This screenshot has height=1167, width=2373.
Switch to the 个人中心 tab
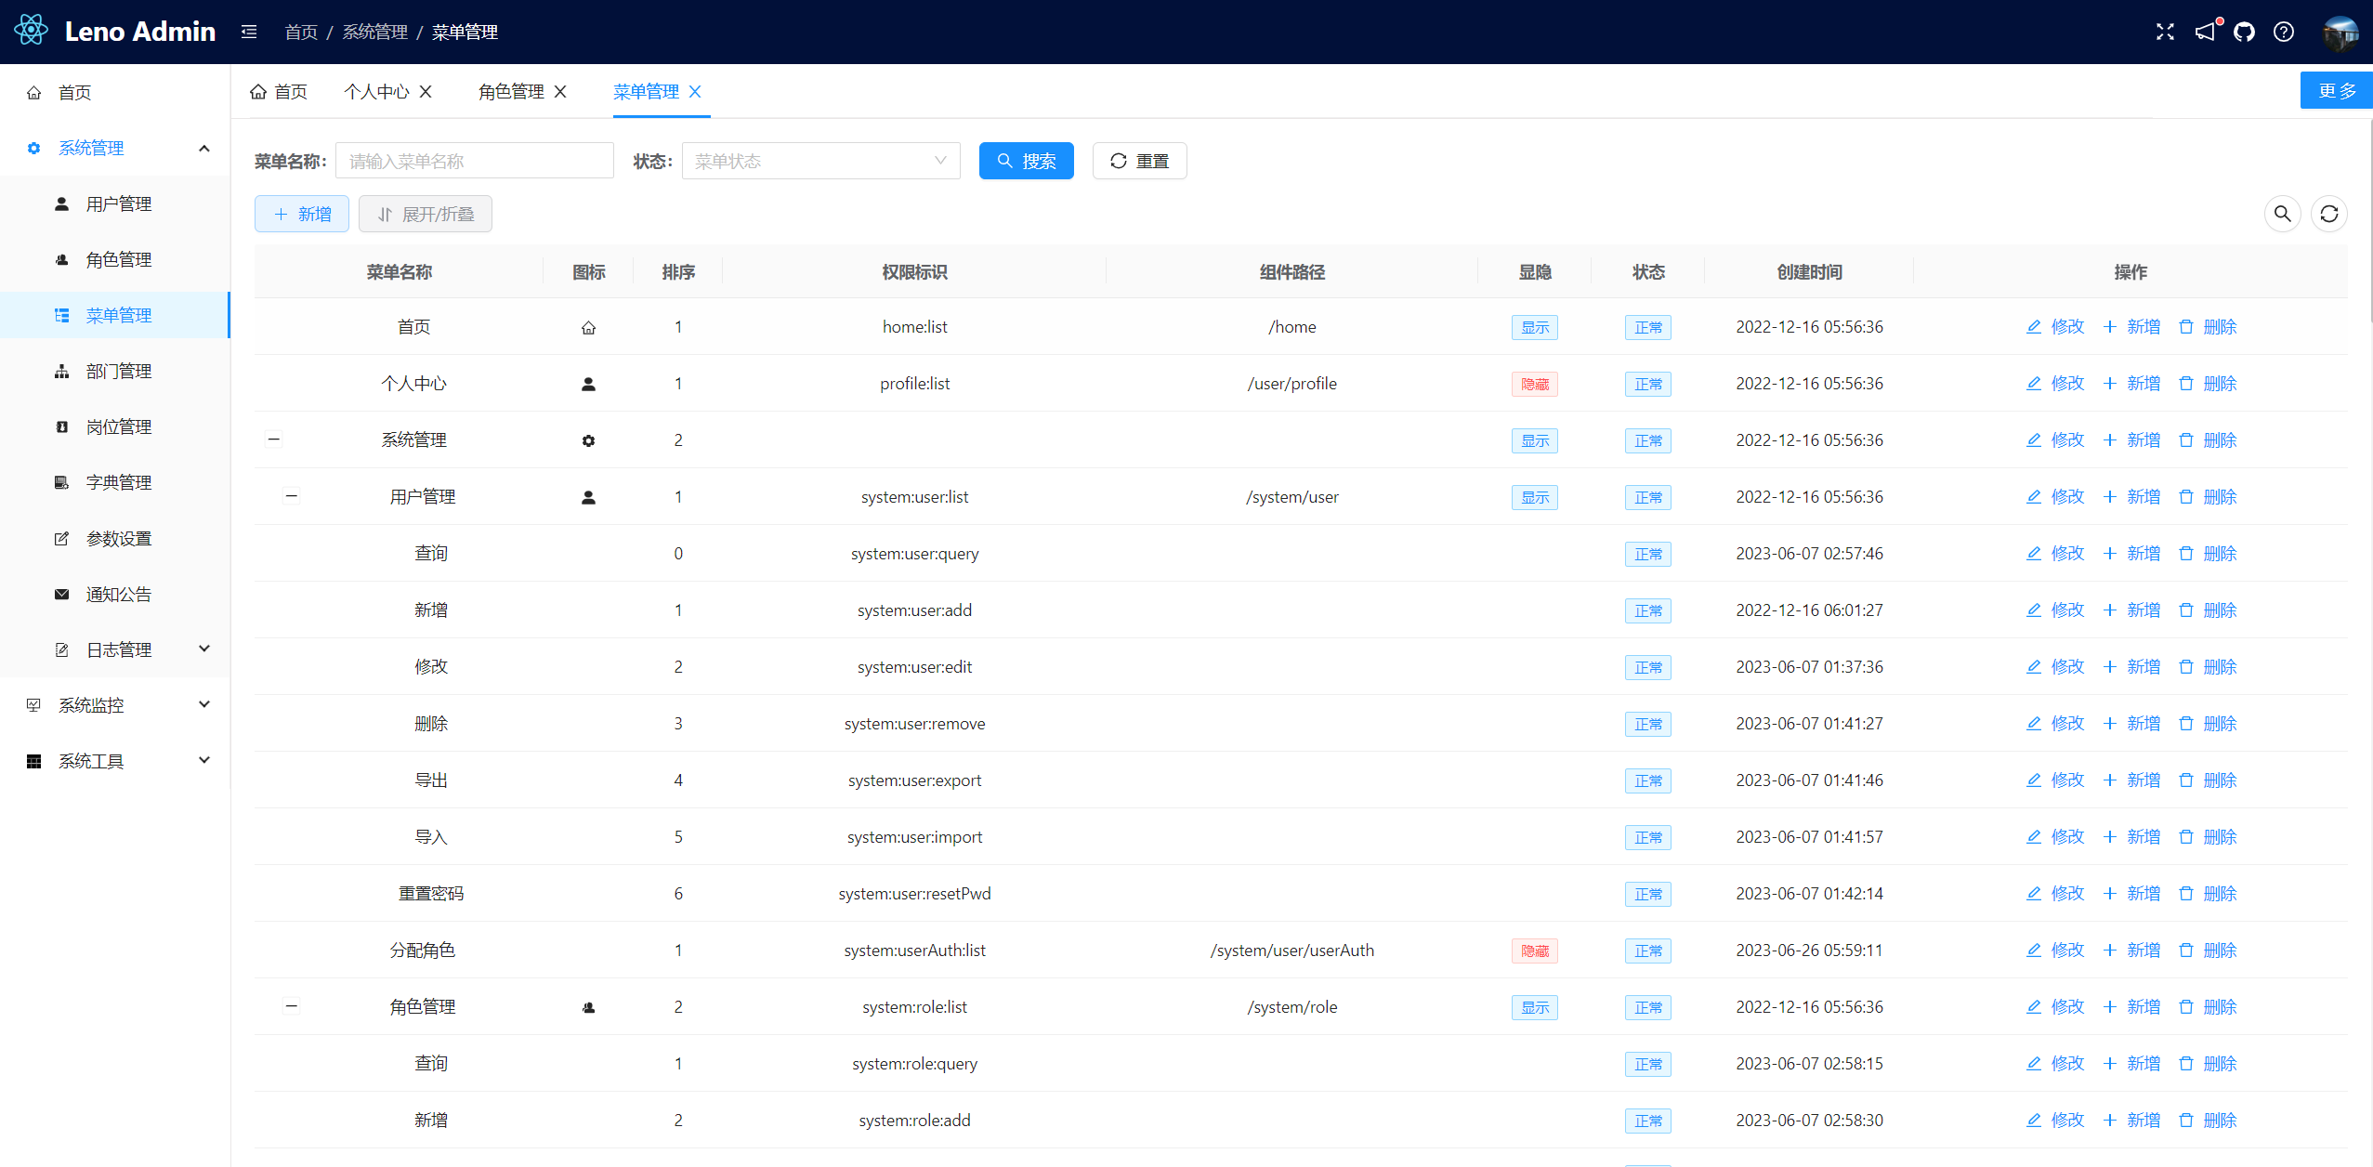[376, 92]
